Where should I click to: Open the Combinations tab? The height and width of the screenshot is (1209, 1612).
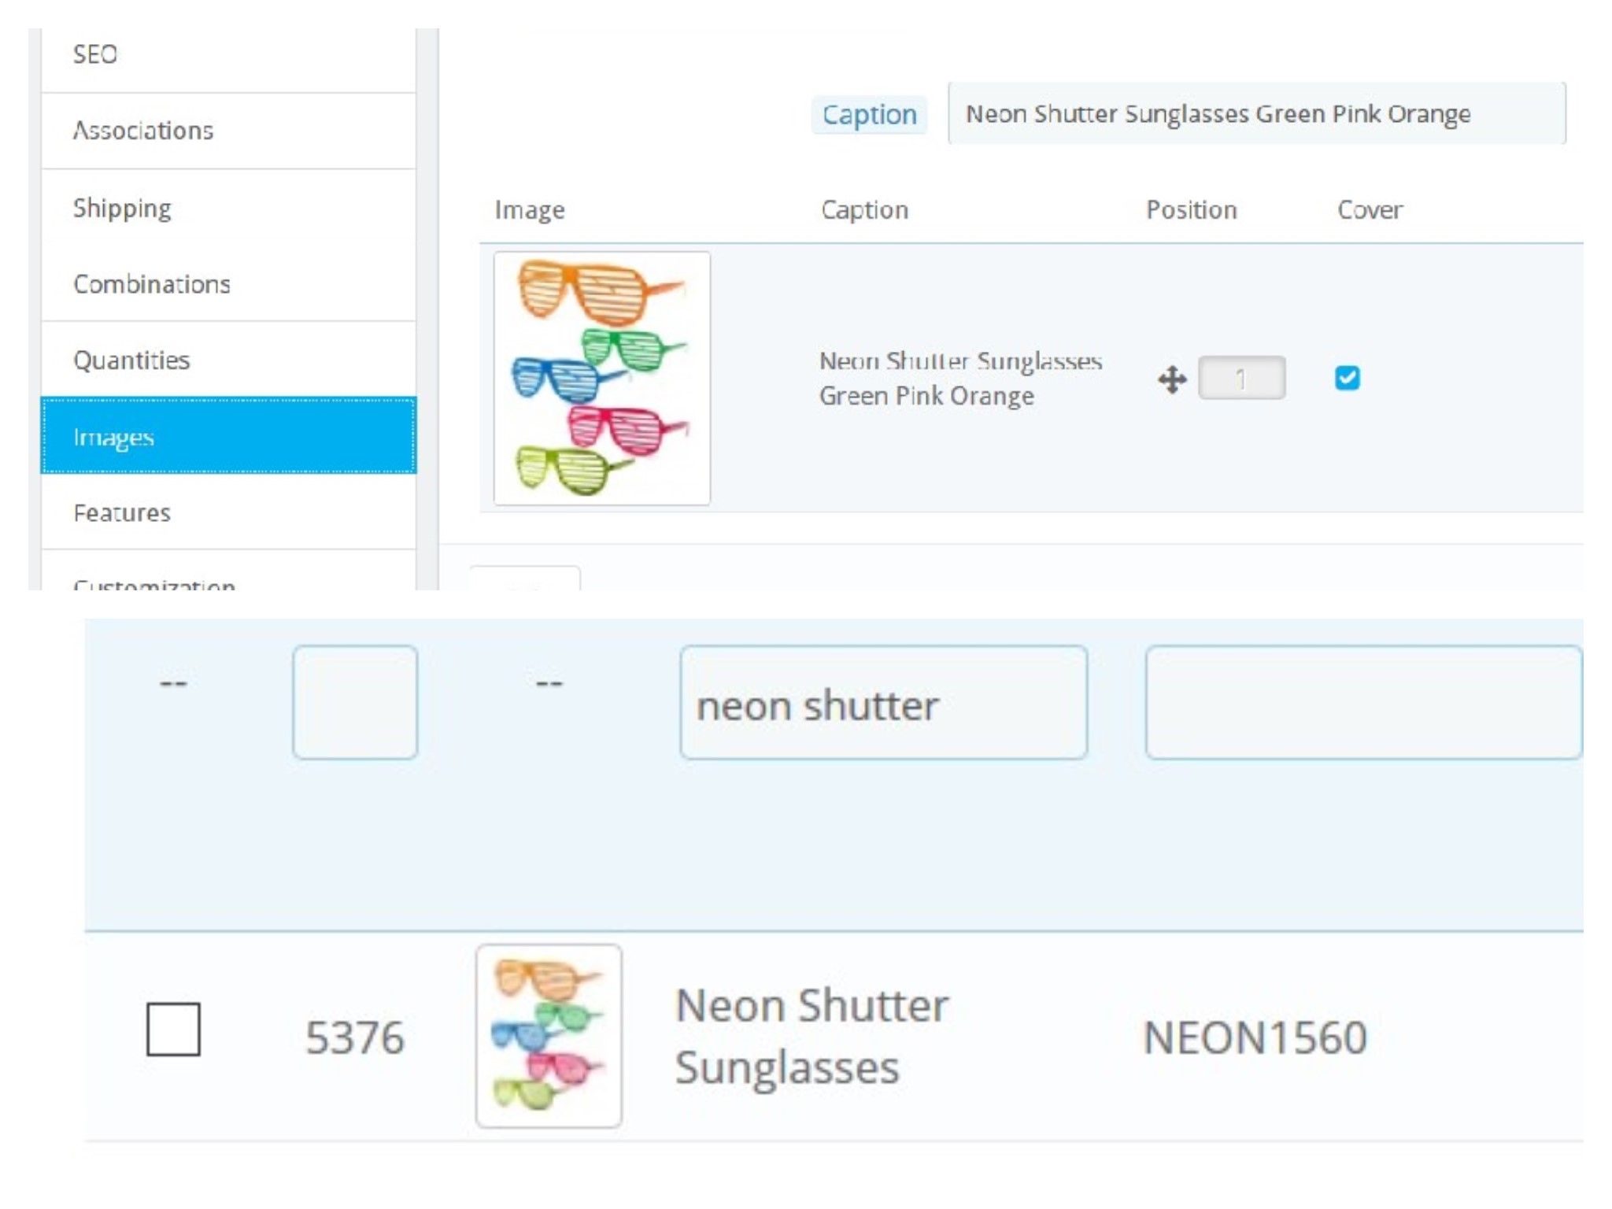(x=152, y=284)
